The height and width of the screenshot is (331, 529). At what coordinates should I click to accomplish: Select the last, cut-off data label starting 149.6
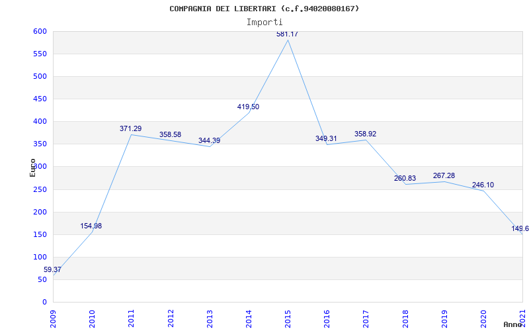pos(520,228)
